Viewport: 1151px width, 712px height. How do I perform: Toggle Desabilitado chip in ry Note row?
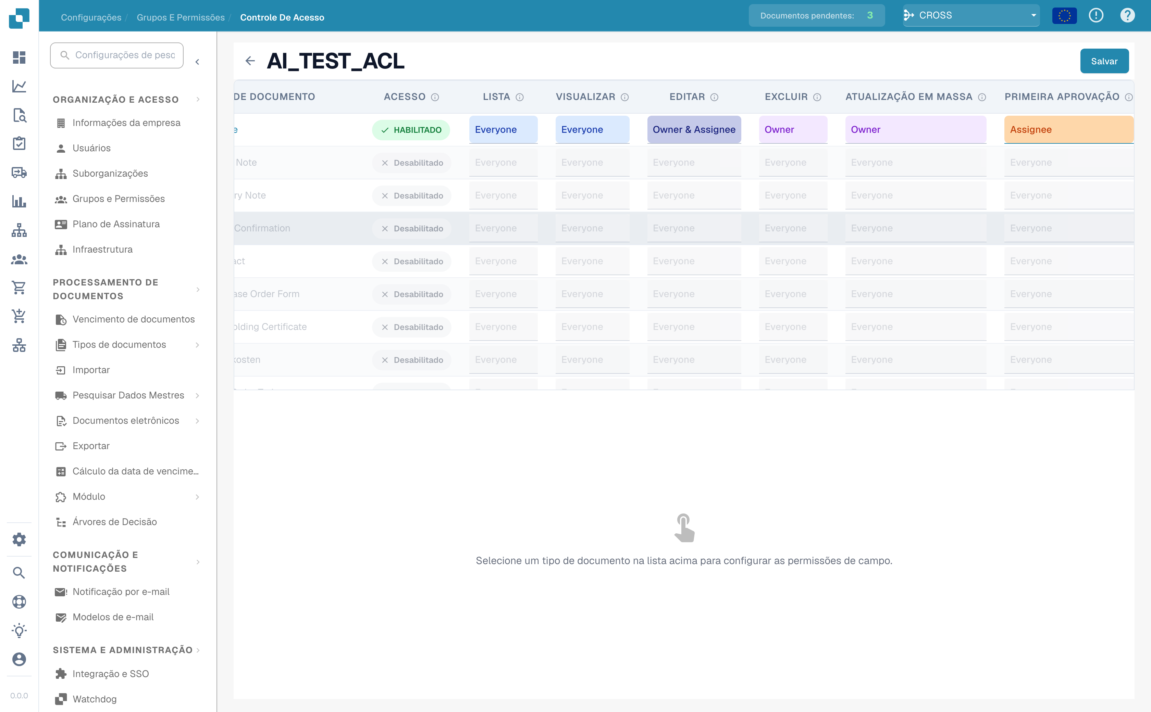[x=412, y=195]
